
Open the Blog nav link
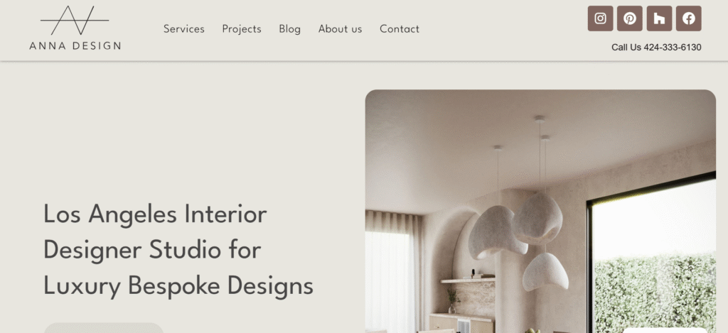tap(290, 29)
